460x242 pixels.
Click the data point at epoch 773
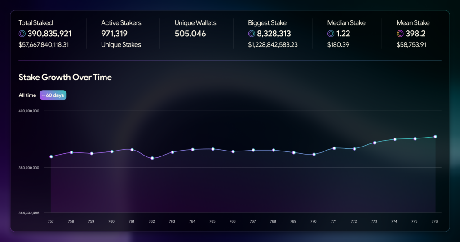(x=375, y=143)
